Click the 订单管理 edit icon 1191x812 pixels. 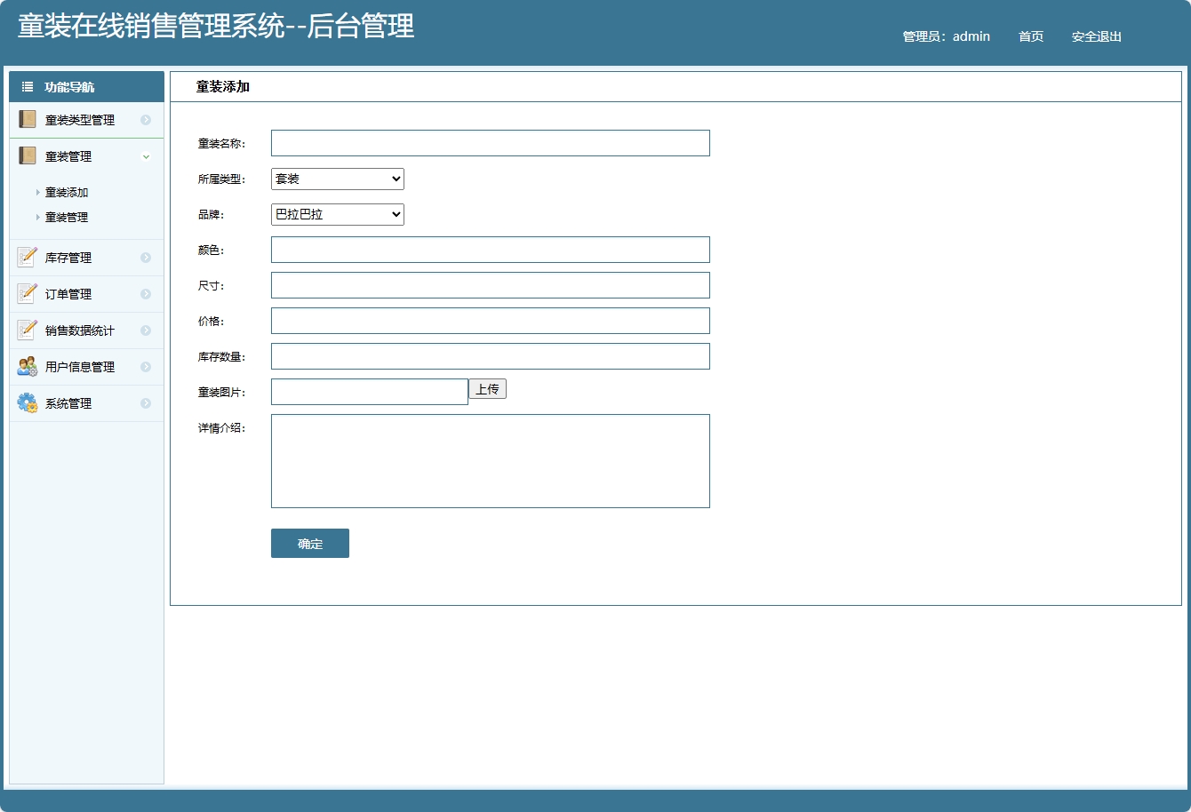point(26,293)
